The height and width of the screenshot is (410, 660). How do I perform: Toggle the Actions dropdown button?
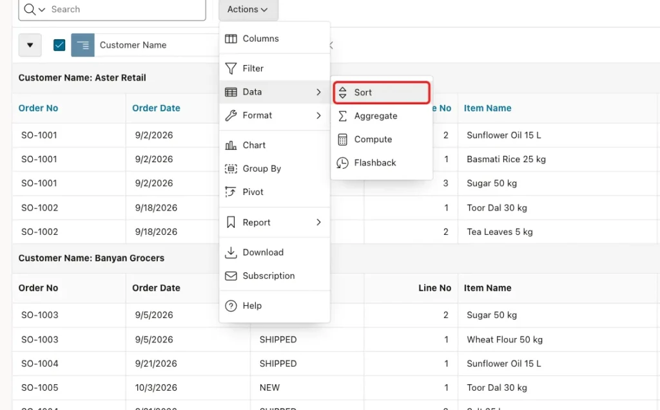click(248, 9)
